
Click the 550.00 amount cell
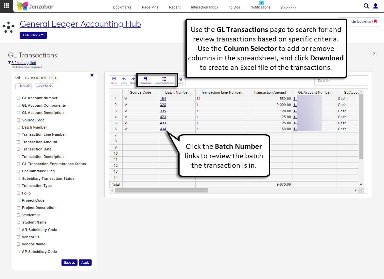tap(270, 99)
